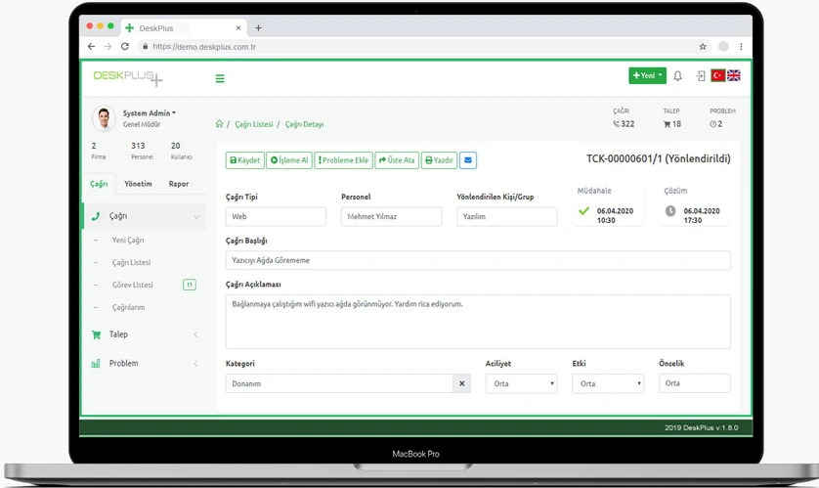
Task: Select Görev Listesi in sidebar
Action: [133, 285]
